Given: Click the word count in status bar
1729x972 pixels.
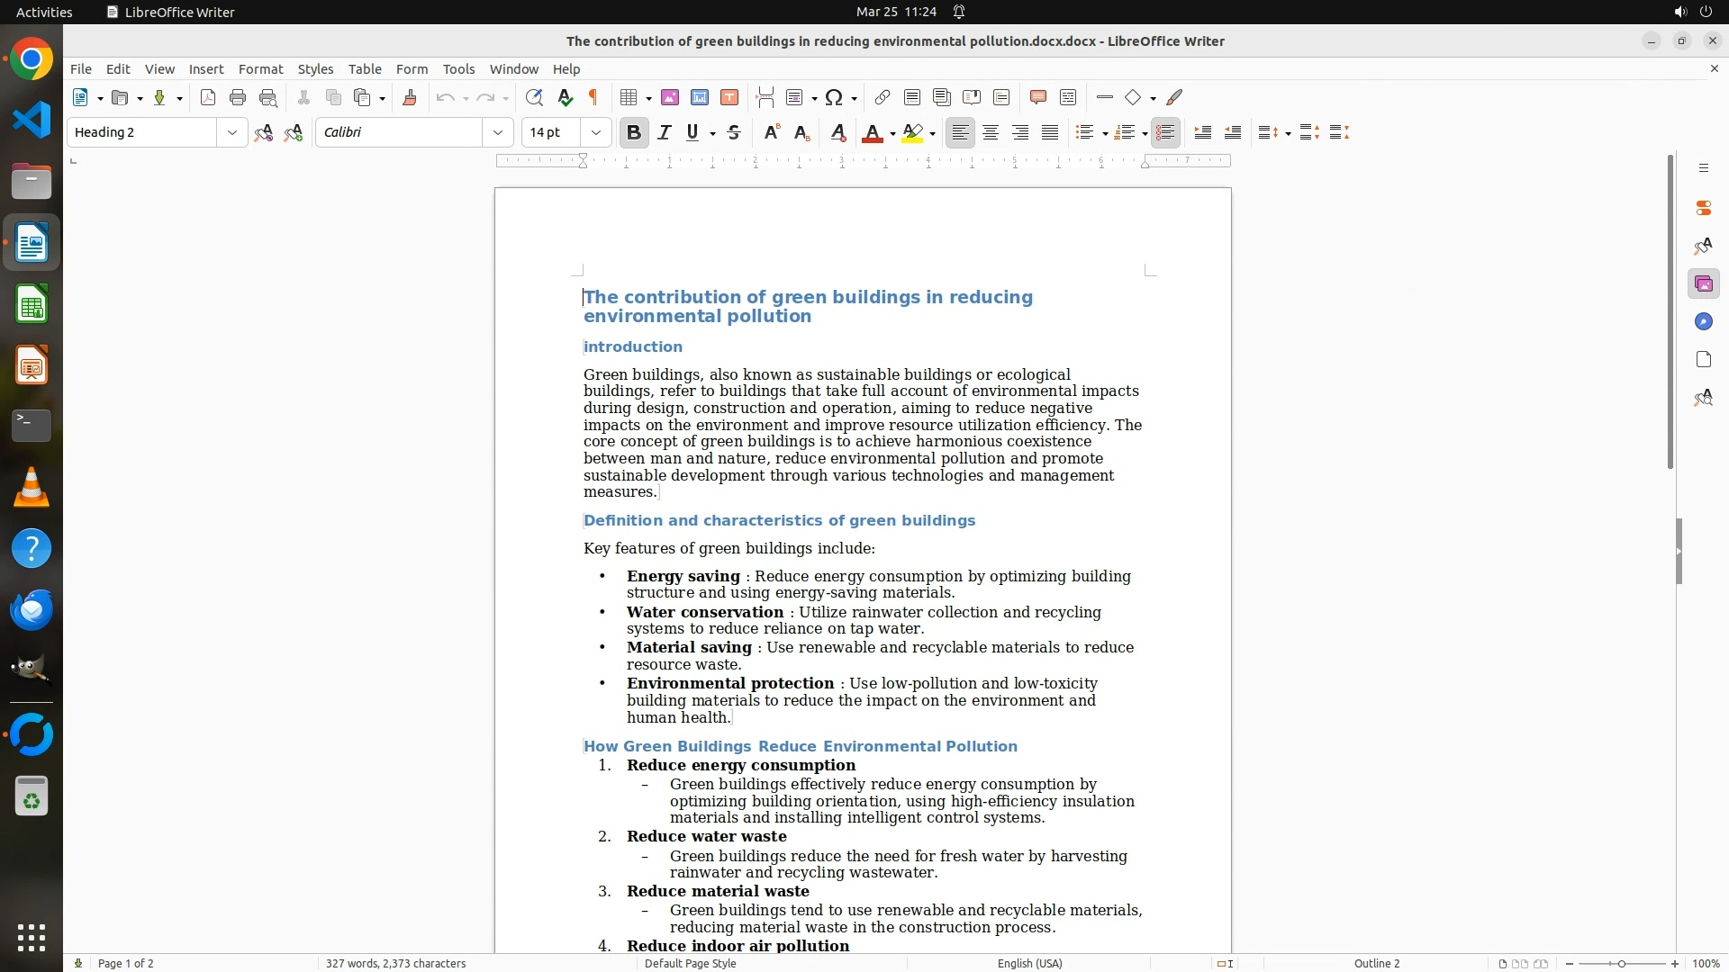Looking at the screenshot, I should (395, 963).
